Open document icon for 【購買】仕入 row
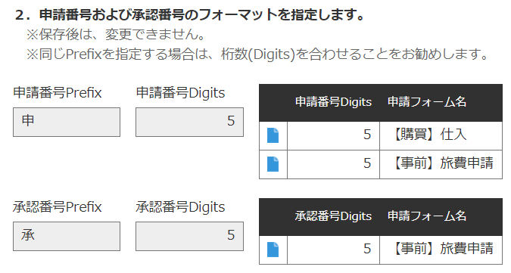511x273 pixels. pyautogui.click(x=273, y=135)
